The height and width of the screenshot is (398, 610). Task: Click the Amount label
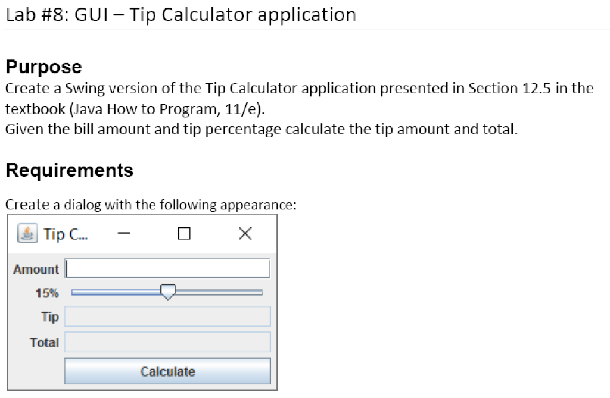(x=35, y=269)
